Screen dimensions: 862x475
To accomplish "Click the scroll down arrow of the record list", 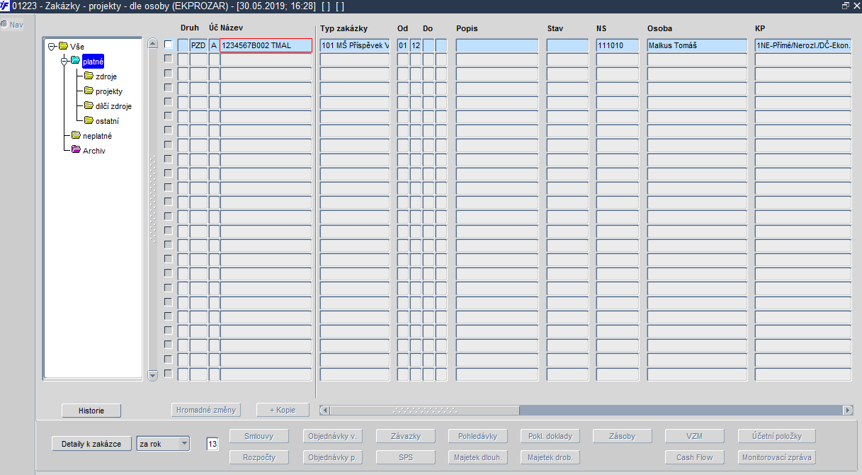I will (152, 374).
